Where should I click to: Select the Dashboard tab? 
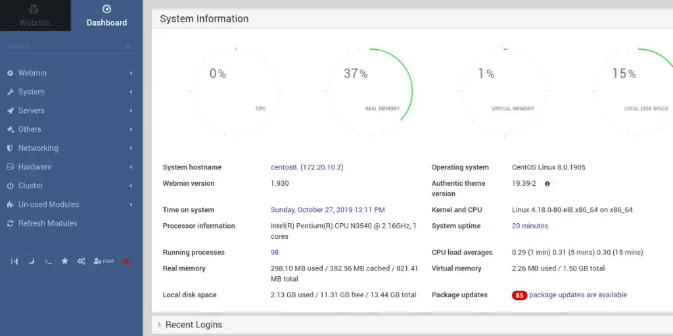point(107,16)
